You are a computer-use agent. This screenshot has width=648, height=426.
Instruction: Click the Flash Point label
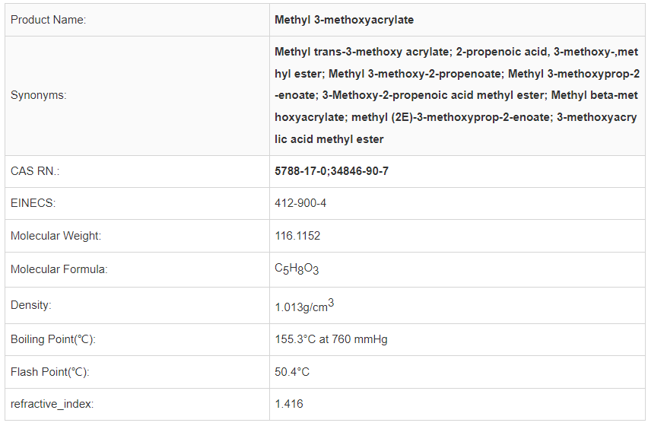(50, 372)
